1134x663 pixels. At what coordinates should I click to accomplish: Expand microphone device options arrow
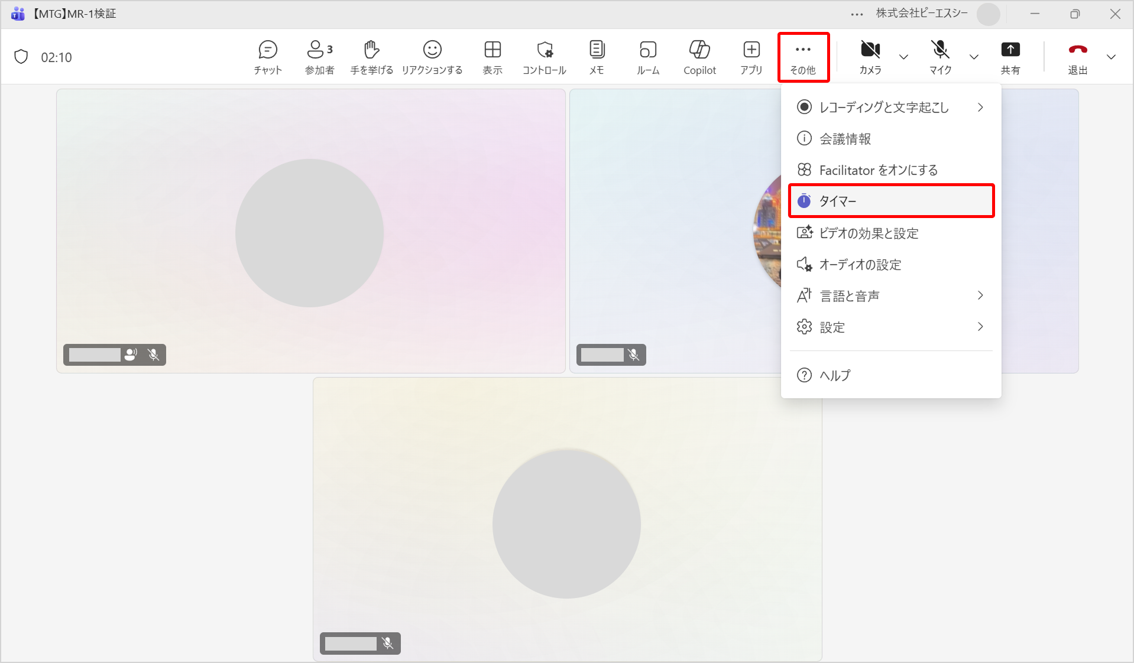pos(974,57)
